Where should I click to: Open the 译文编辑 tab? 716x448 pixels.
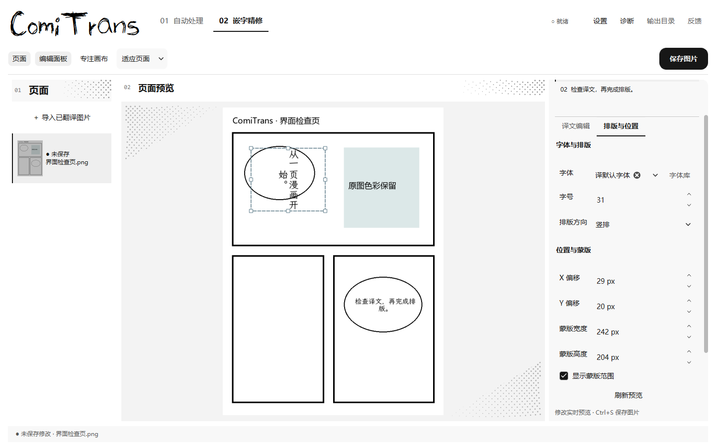click(x=576, y=126)
